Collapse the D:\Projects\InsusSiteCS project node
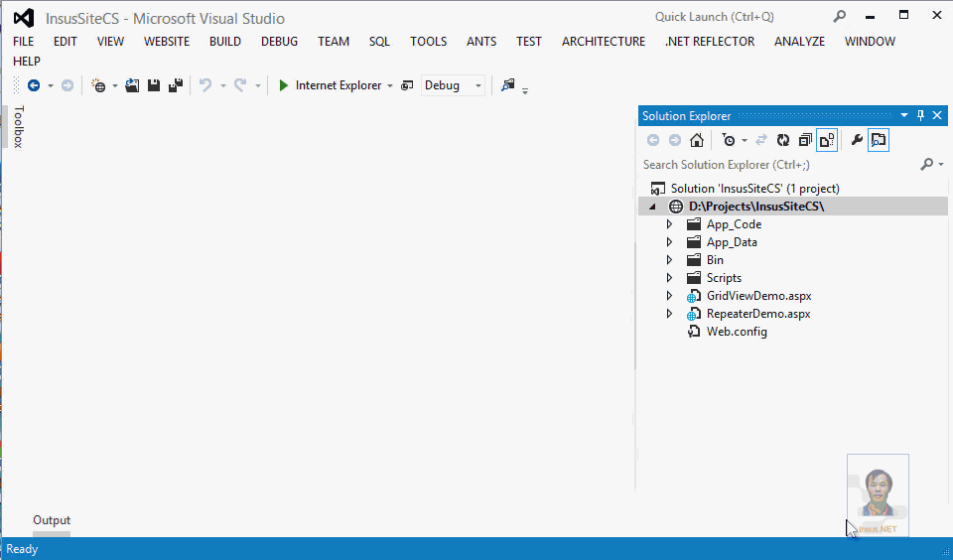 [653, 207]
